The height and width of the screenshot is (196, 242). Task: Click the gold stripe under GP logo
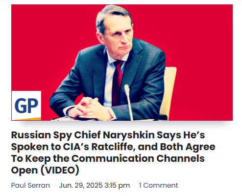pos(28,119)
